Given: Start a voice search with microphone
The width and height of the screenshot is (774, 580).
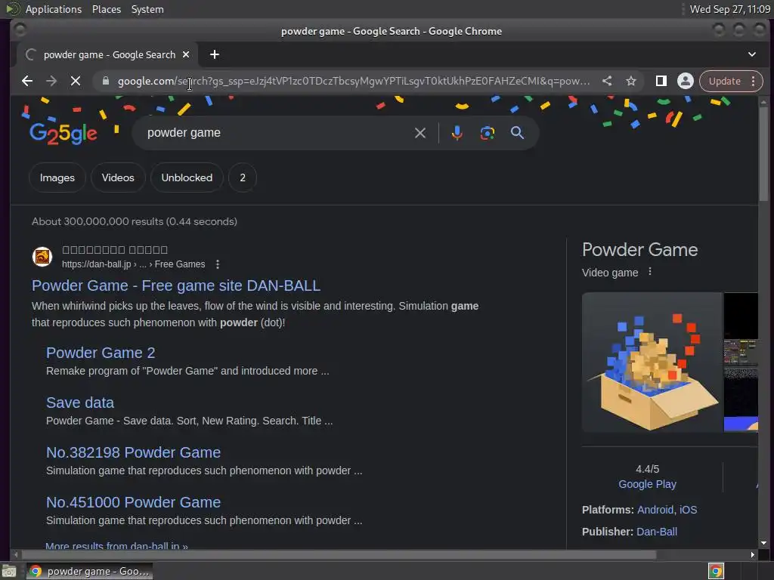Looking at the screenshot, I should point(457,133).
